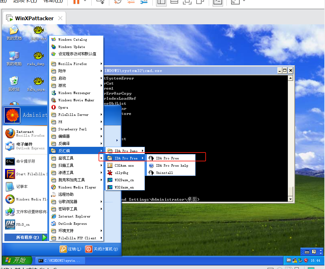Switch to cmd.exe taskbar button
325x269 pixels.
click(60, 260)
